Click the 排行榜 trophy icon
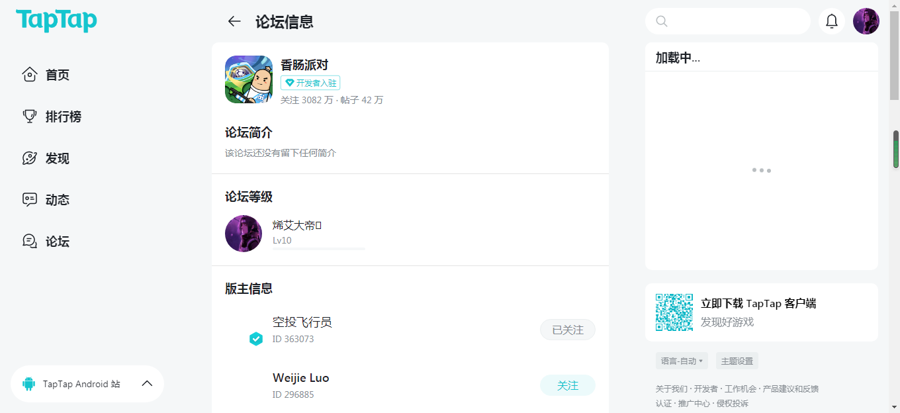Screen dimensions: 900x413 [x=29, y=116]
